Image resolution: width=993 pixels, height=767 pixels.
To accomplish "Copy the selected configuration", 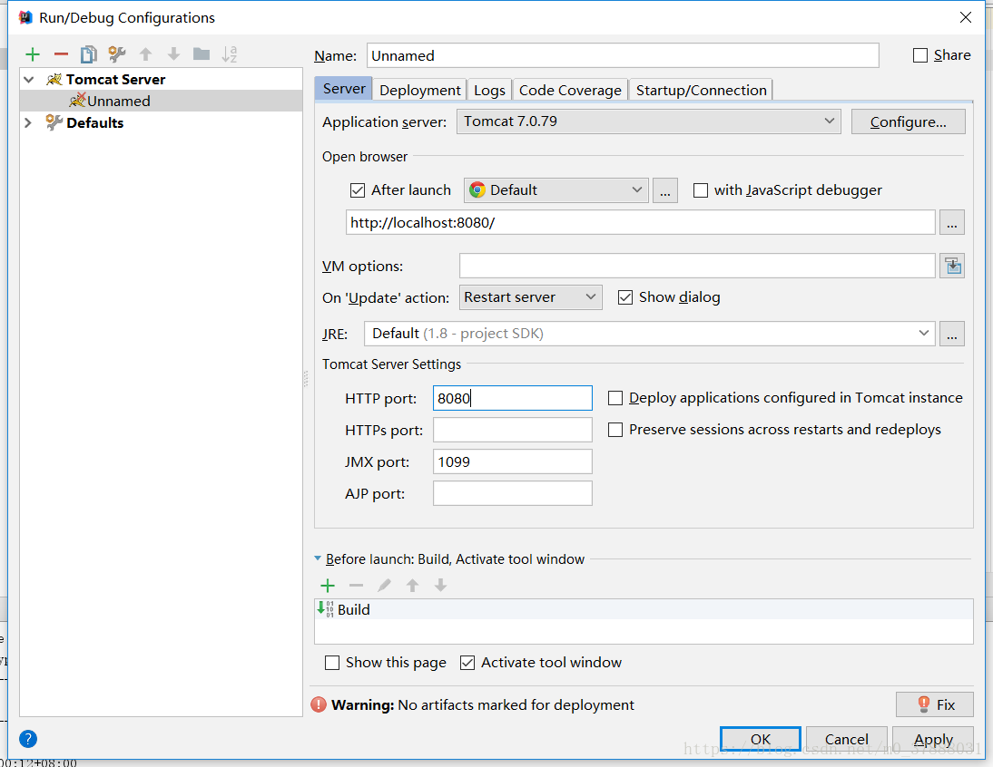I will coord(89,54).
